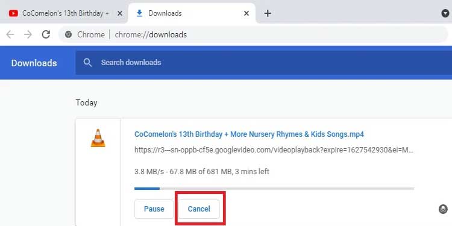452x226 pixels.
Task: Select the Downloads tab
Action: pyautogui.click(x=192, y=13)
